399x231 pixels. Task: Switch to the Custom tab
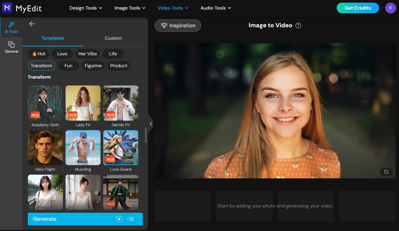click(113, 38)
